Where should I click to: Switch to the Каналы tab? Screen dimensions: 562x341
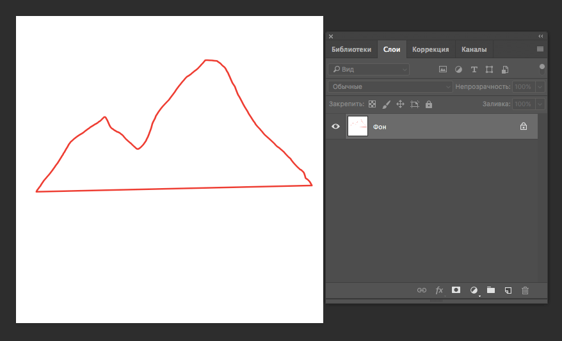(474, 49)
